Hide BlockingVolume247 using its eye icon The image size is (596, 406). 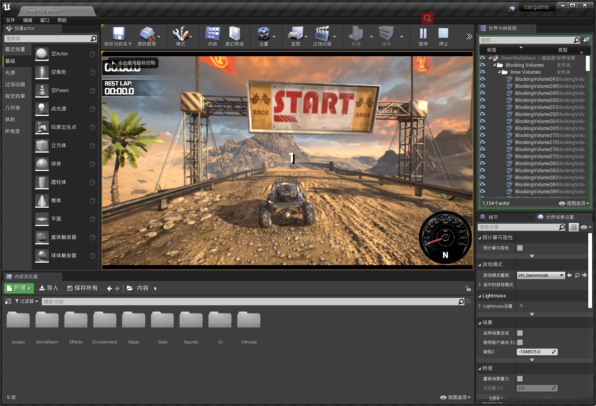(483, 79)
